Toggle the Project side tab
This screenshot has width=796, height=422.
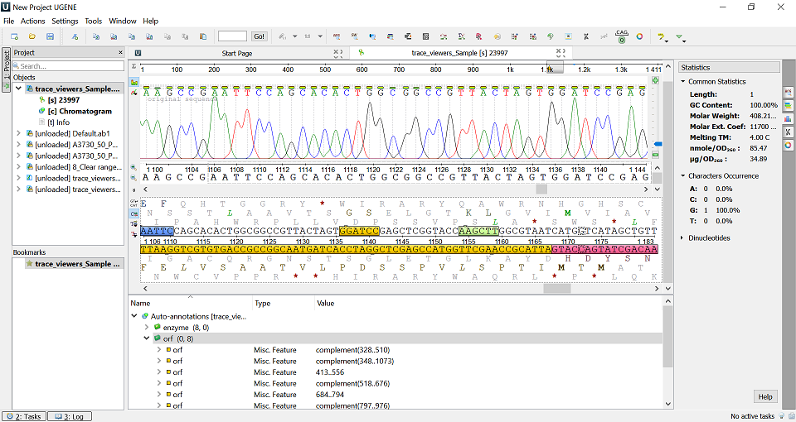(6, 70)
